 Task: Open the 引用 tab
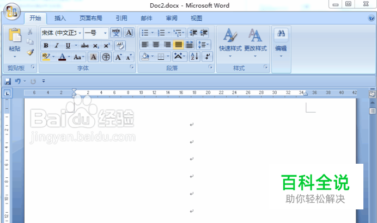click(121, 18)
